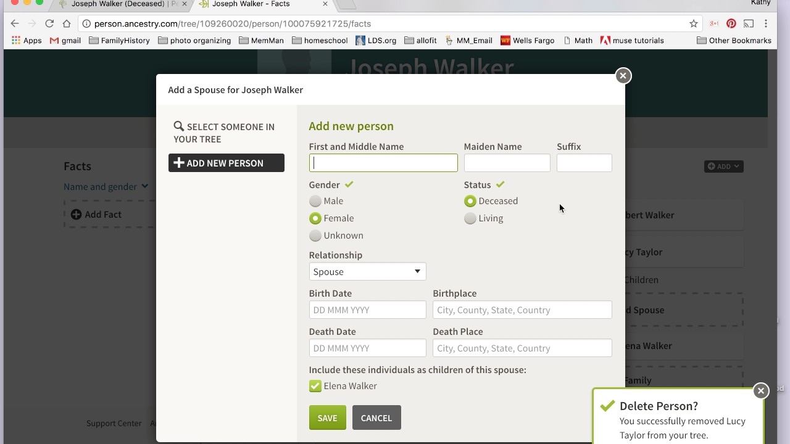Open the Cast extension icon
The width and height of the screenshot is (790, 444).
[749, 23]
